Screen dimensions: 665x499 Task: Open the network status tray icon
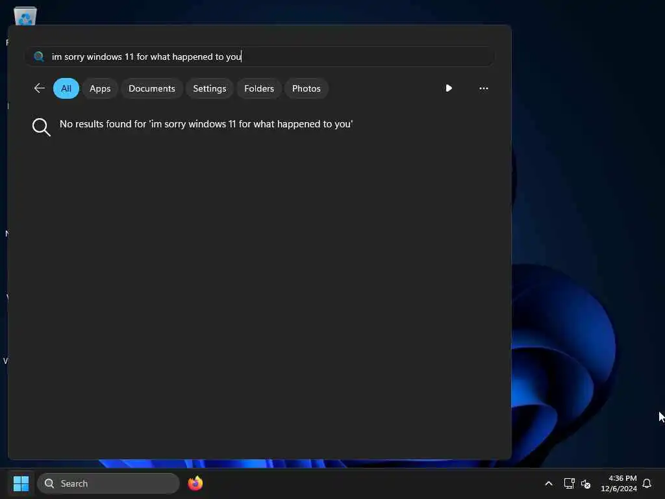[x=569, y=483]
